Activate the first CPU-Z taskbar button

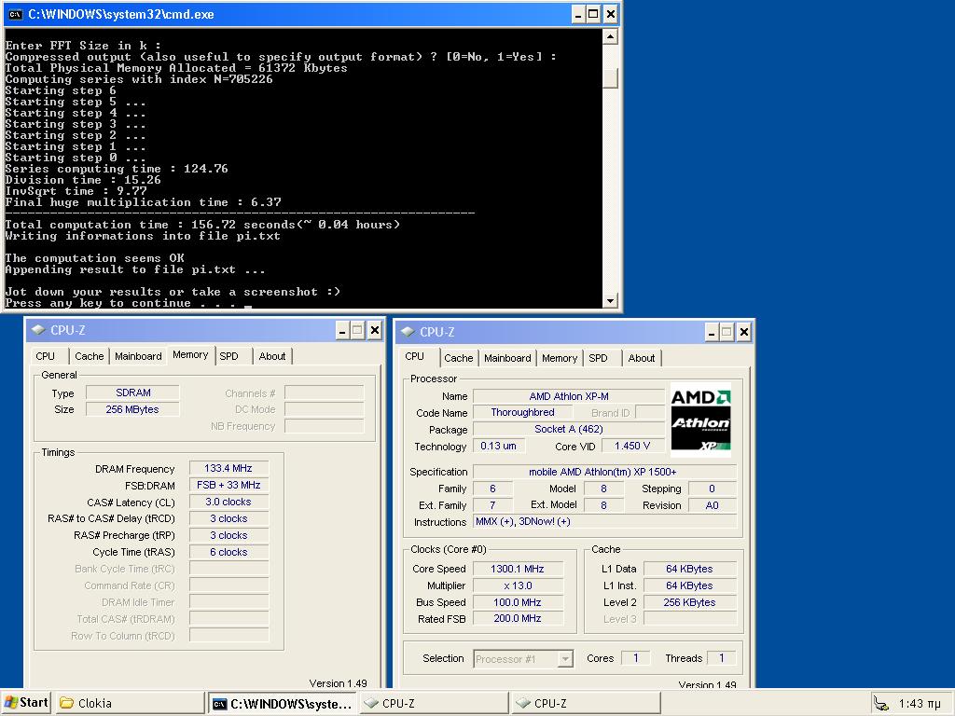(434, 703)
